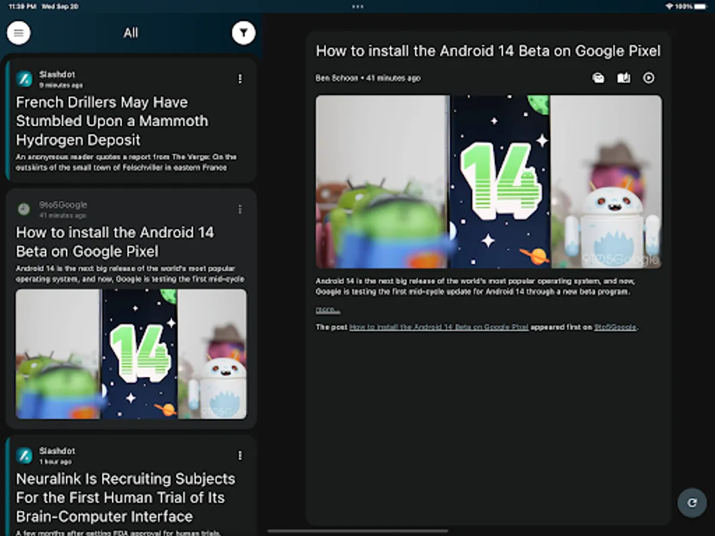Viewport: 715px width, 536px height.
Task: Click 'Slashdot' source name on French Drillers card
Action: coord(57,74)
